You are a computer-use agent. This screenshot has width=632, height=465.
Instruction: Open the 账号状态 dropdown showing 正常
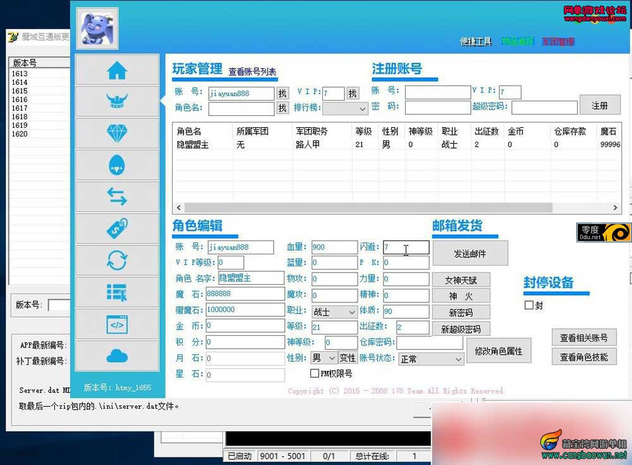[431, 359]
